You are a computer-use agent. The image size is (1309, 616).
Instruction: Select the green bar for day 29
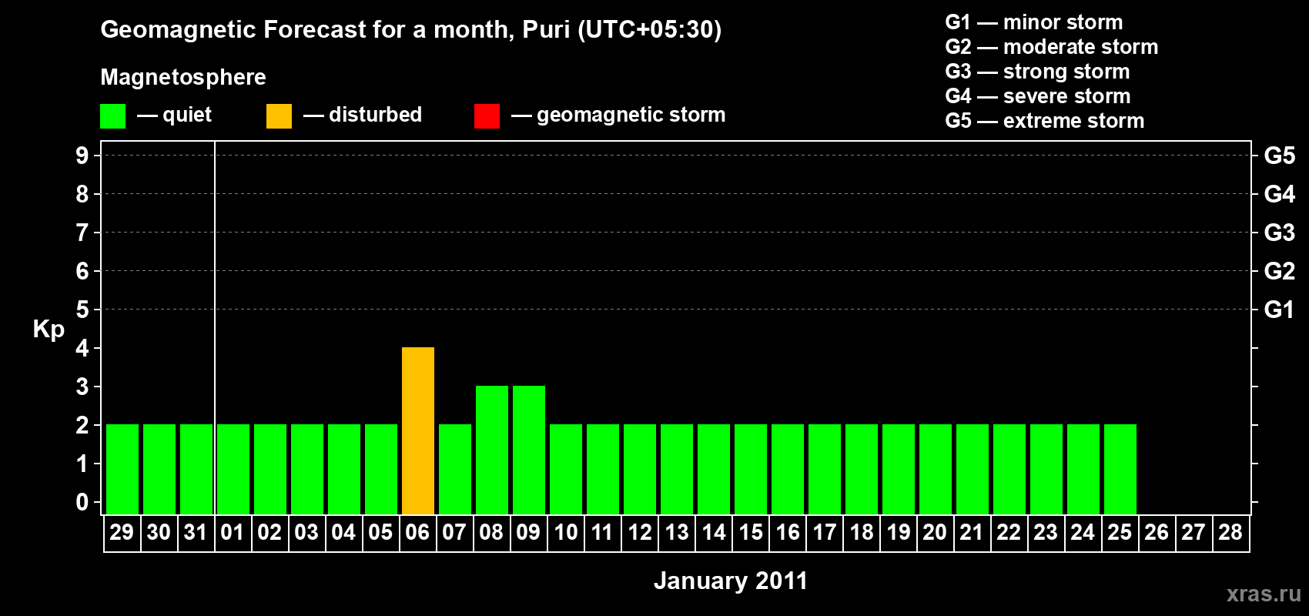coord(122,469)
